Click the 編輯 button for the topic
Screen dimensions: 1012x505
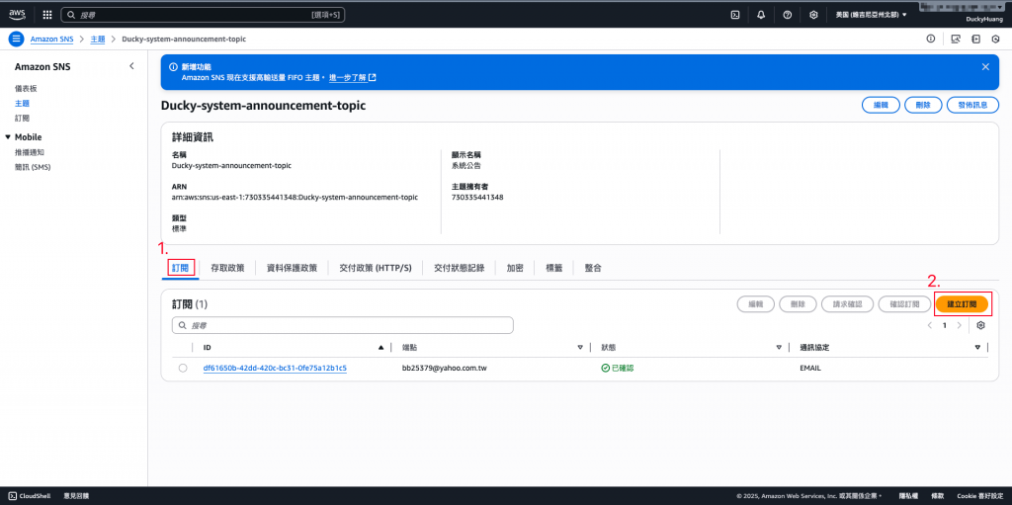(x=881, y=106)
